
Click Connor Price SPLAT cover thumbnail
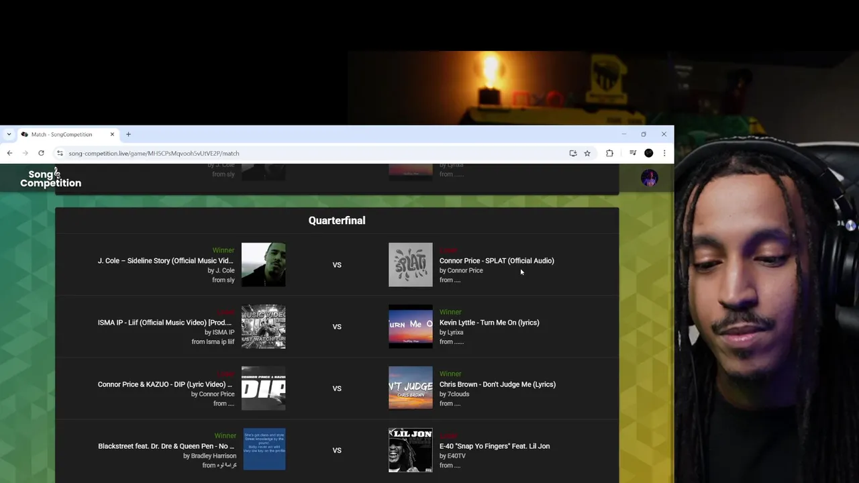click(411, 265)
